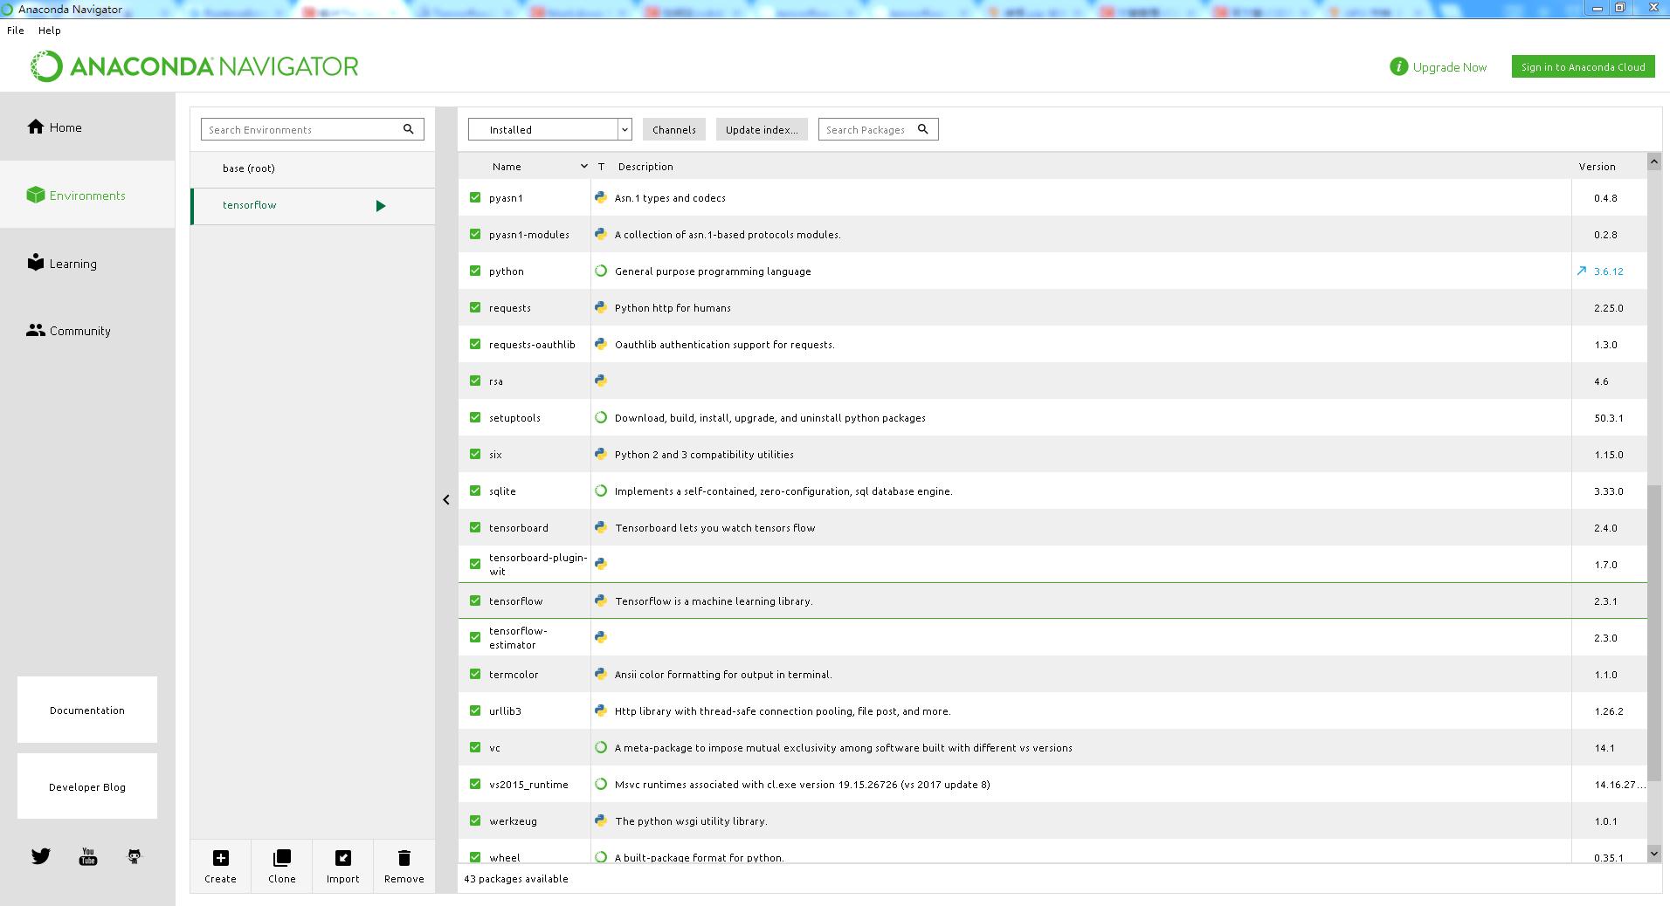
Task: Toggle the tensorflow-estimator checkbox
Action: (475, 637)
